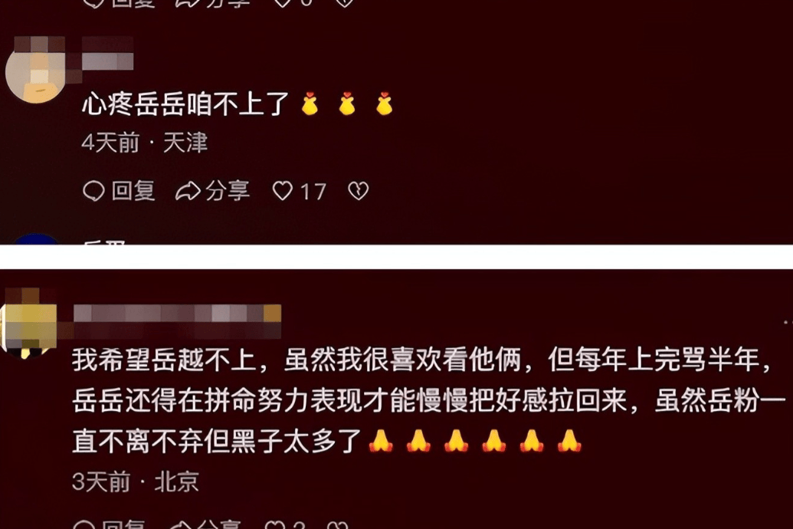Tap the cut-off reply icon below the 北京 comment
The width and height of the screenshot is (793, 529).
(84, 524)
